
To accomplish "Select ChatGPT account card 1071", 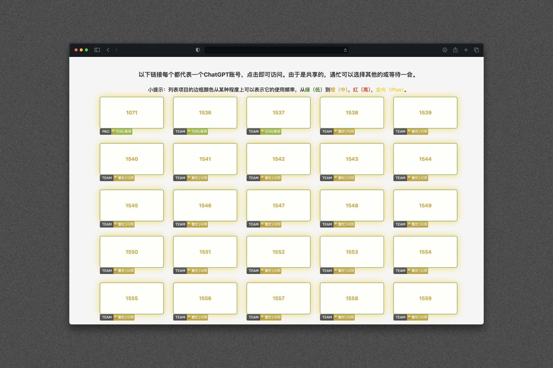I will [x=132, y=112].
